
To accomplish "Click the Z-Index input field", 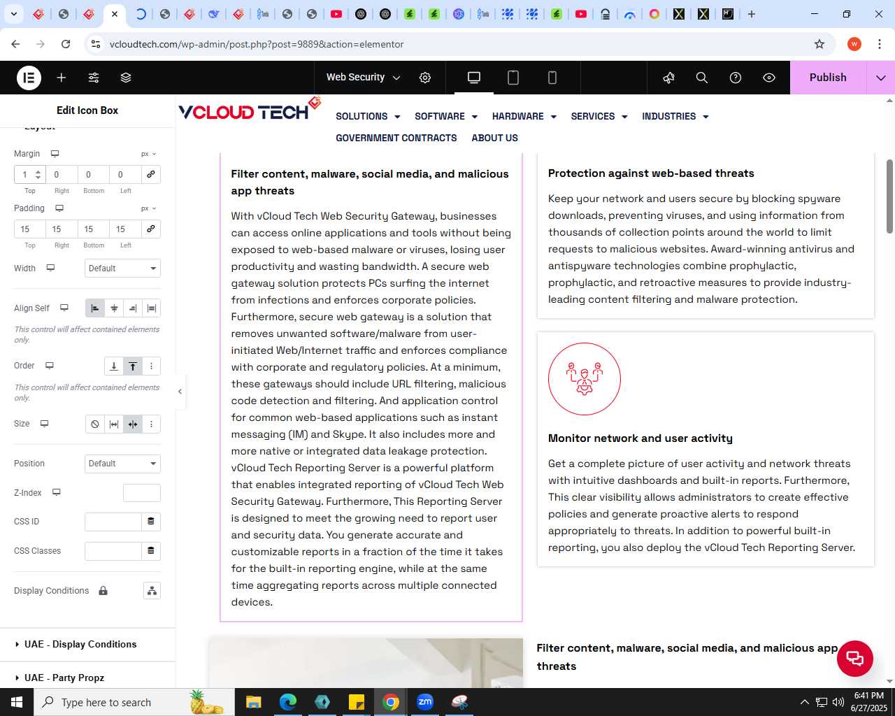I will pyautogui.click(x=142, y=493).
